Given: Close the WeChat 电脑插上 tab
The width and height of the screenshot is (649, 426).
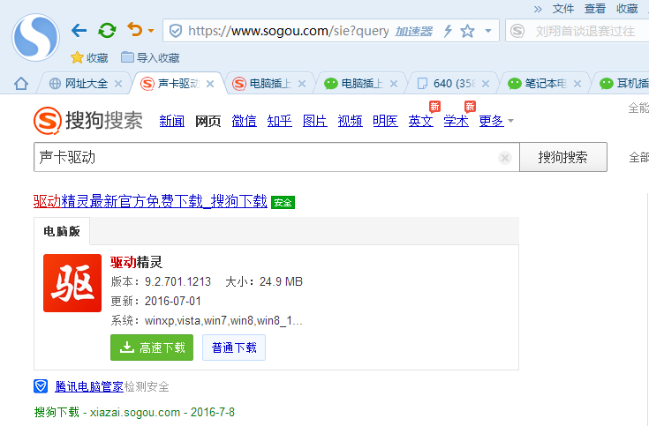Looking at the screenshot, I should [x=394, y=84].
